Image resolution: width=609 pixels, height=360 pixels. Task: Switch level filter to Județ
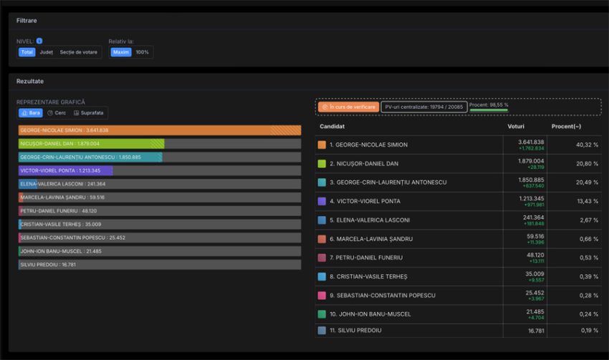pyautogui.click(x=46, y=52)
